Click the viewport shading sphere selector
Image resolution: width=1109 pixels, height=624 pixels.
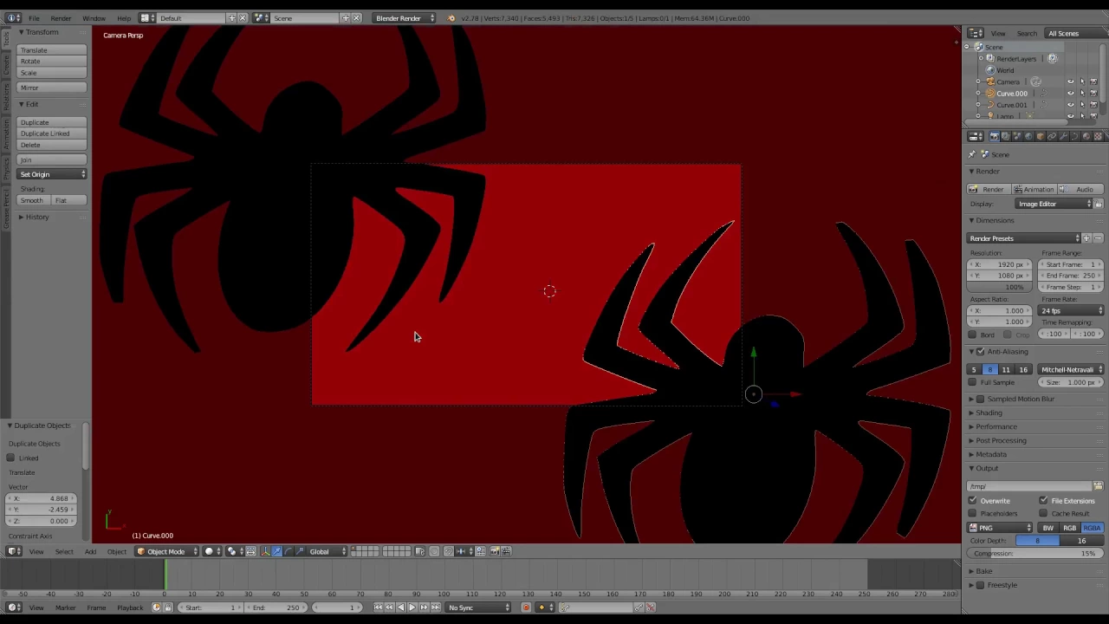213,551
